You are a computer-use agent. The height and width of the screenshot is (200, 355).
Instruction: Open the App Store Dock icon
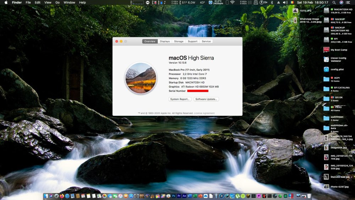tap(131, 196)
